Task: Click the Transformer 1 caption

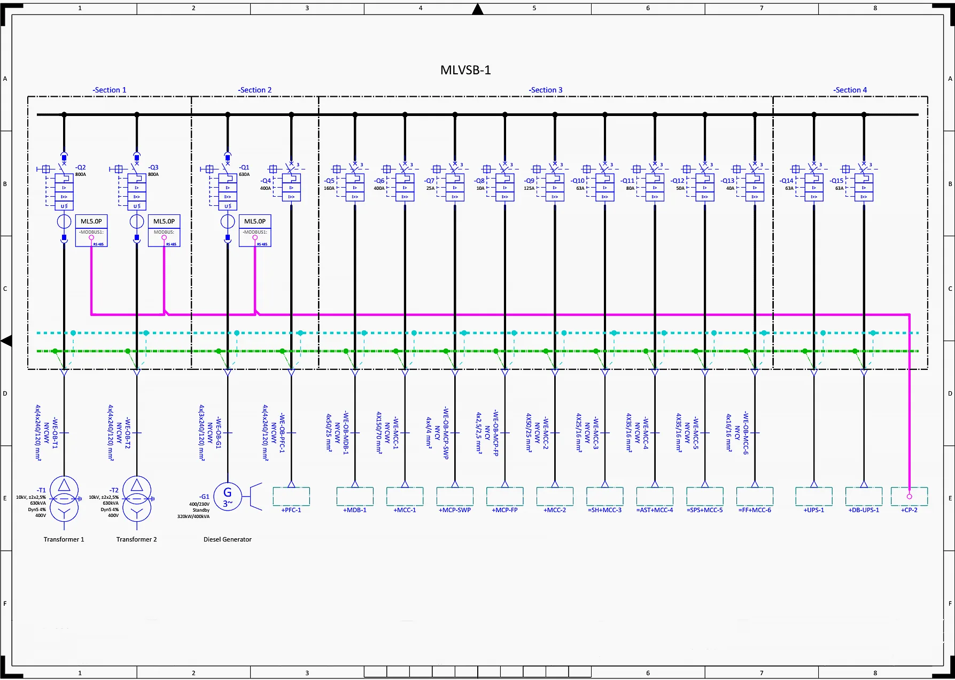Action: 64,539
